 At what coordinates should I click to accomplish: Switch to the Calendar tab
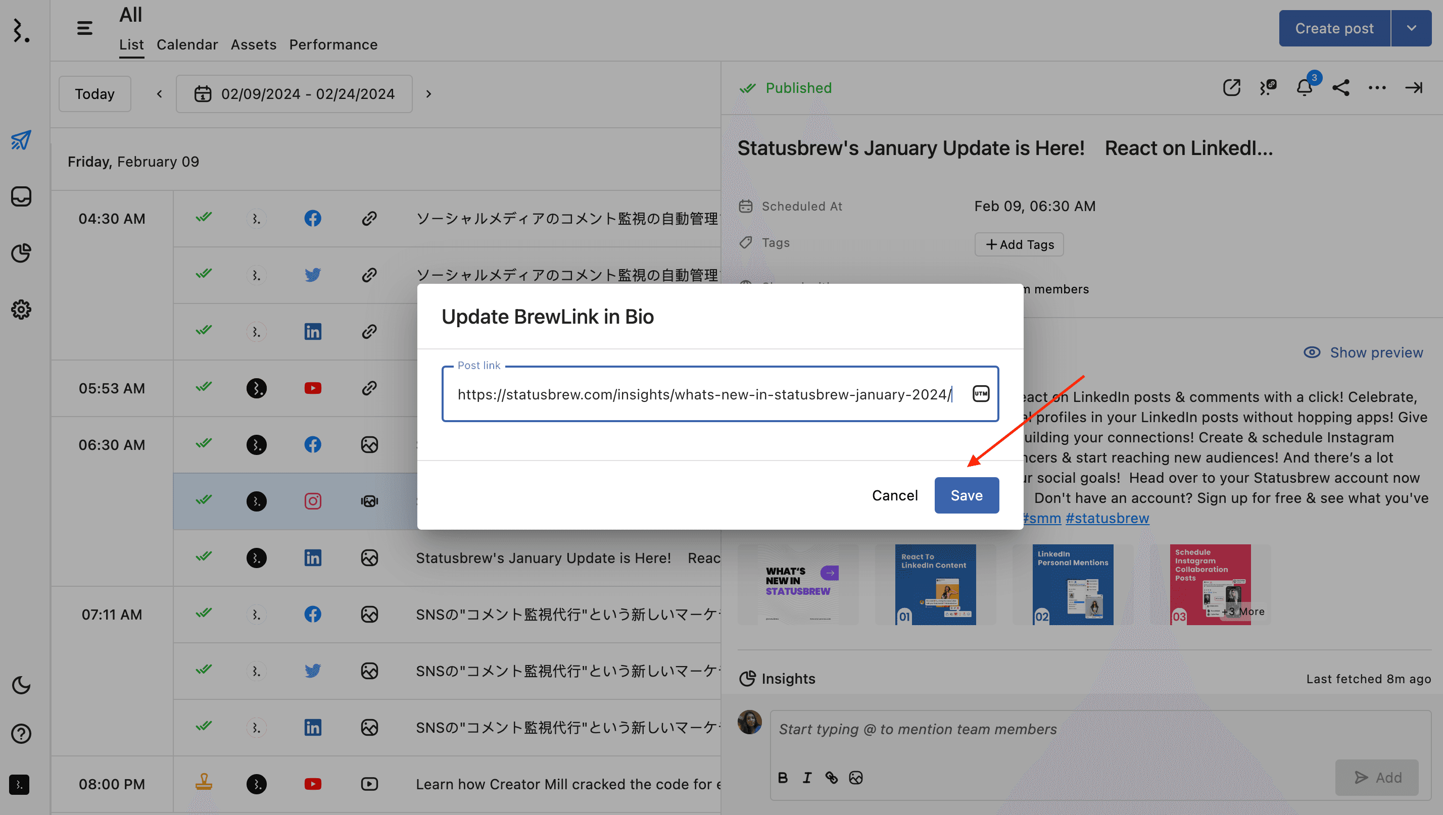pos(187,45)
